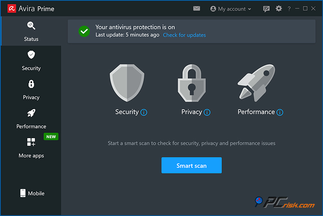This screenshot has height=216, width=323.
Task: Start the Smart scan
Action: coord(192,165)
